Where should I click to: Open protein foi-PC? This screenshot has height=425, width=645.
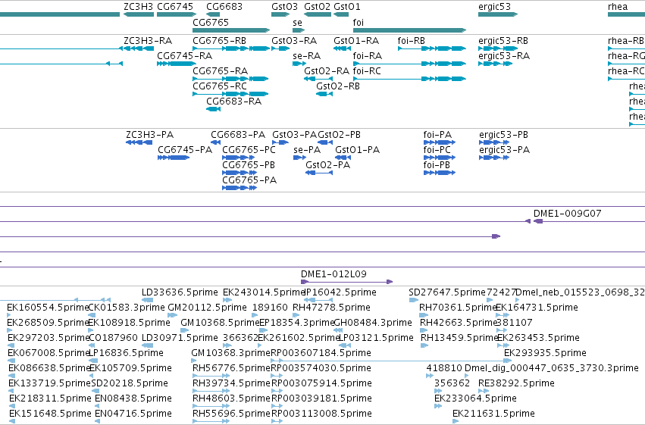coord(440,158)
